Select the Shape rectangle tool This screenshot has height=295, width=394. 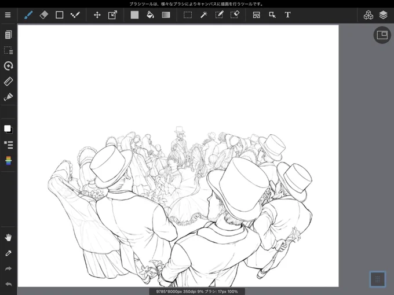point(60,15)
